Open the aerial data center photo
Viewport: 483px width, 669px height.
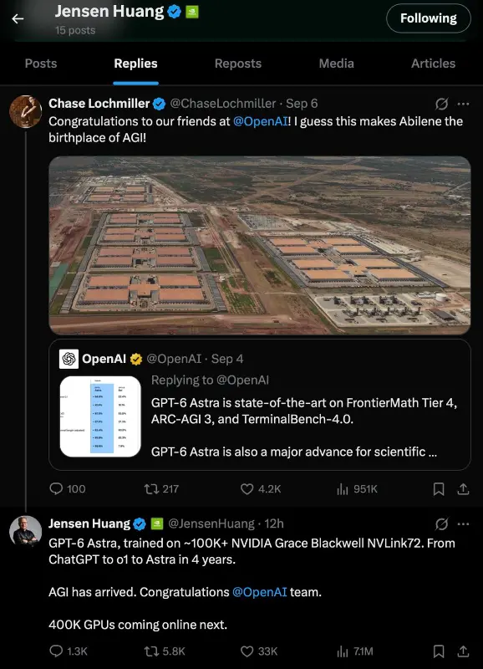coord(260,245)
